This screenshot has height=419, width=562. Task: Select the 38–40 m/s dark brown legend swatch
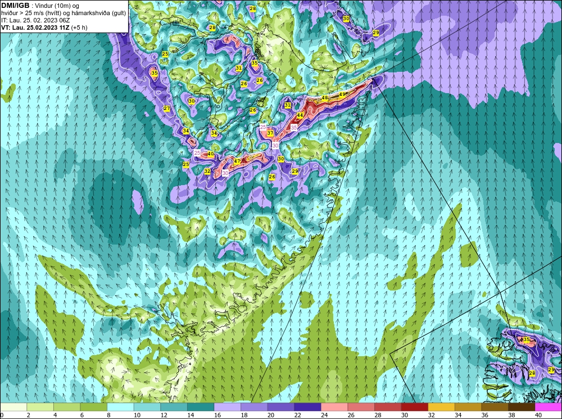(522, 407)
